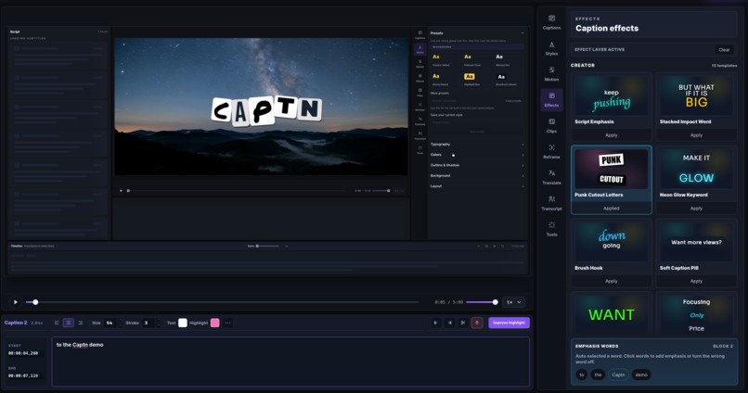Open the Tools panel in the right sidebar
Image resolution: width=748 pixels, height=393 pixels.
pos(551,229)
